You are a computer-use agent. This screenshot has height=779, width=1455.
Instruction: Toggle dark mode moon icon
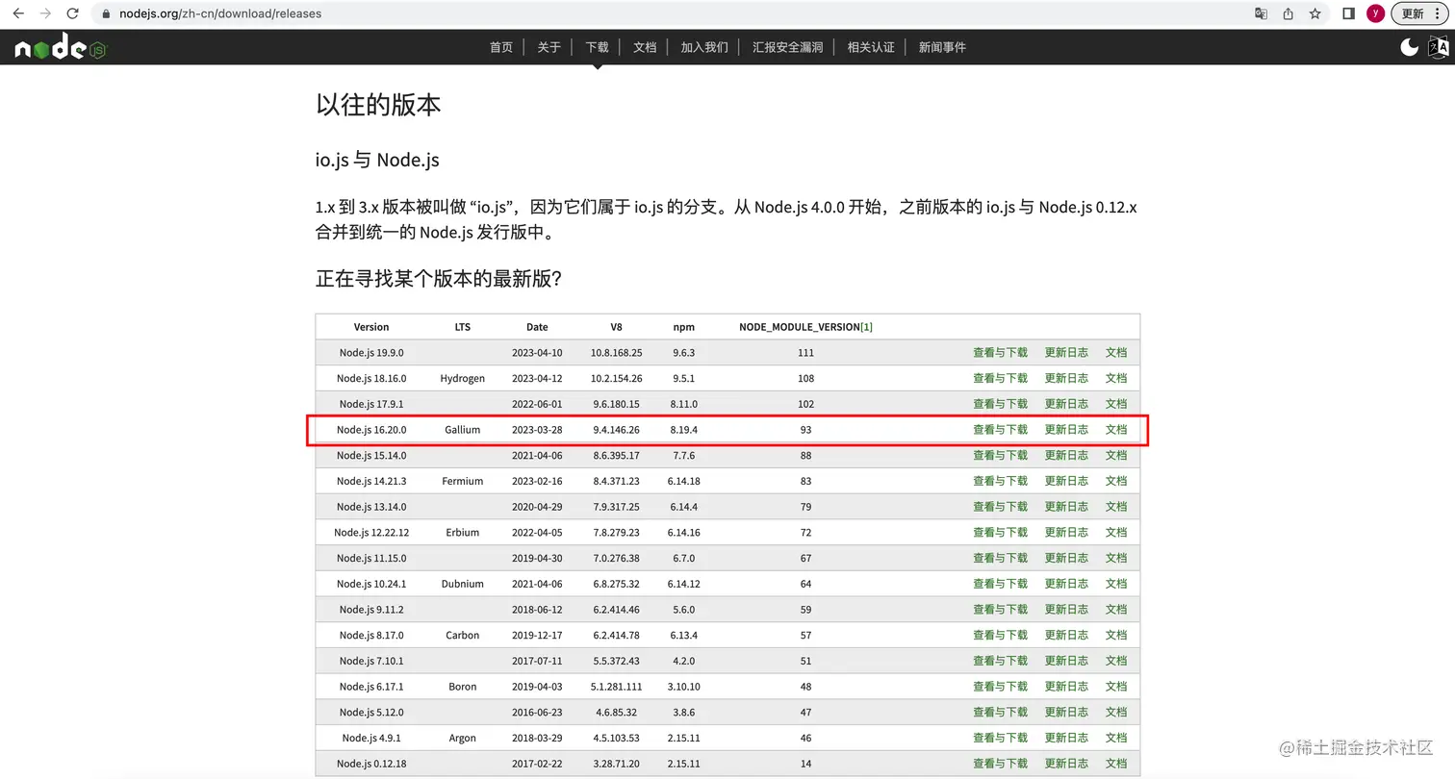(x=1409, y=47)
